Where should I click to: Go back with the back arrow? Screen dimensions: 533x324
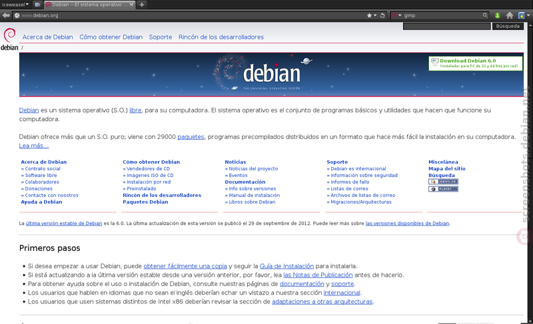point(6,15)
